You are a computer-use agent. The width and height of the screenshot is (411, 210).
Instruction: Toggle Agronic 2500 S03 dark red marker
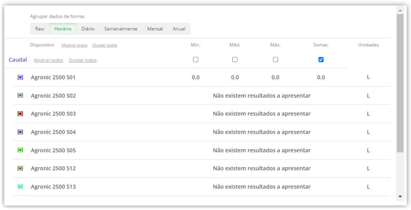pos(20,114)
